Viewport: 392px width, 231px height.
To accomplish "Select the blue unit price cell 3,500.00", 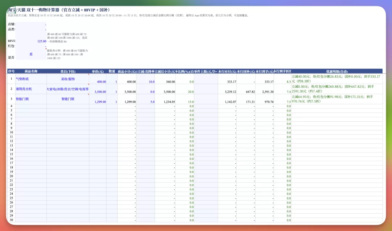I will point(98,89).
